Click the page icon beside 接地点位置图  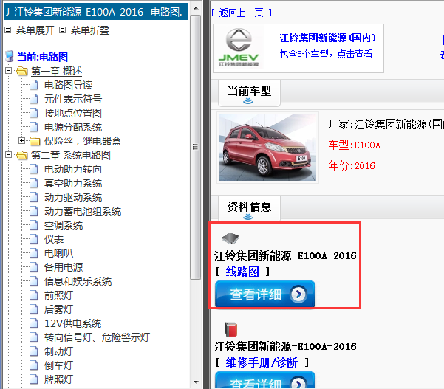tap(34, 113)
